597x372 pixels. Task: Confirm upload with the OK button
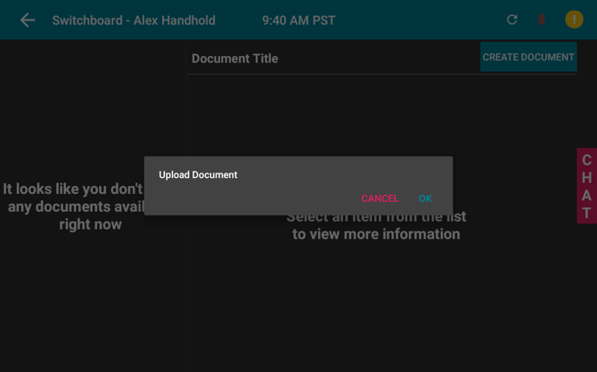(425, 198)
